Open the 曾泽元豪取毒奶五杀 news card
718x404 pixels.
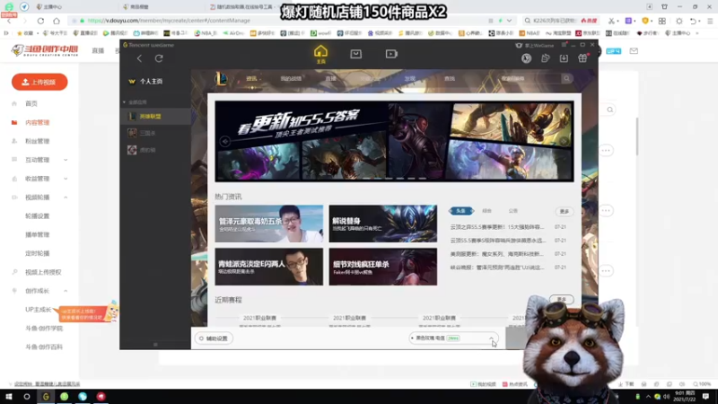268,224
